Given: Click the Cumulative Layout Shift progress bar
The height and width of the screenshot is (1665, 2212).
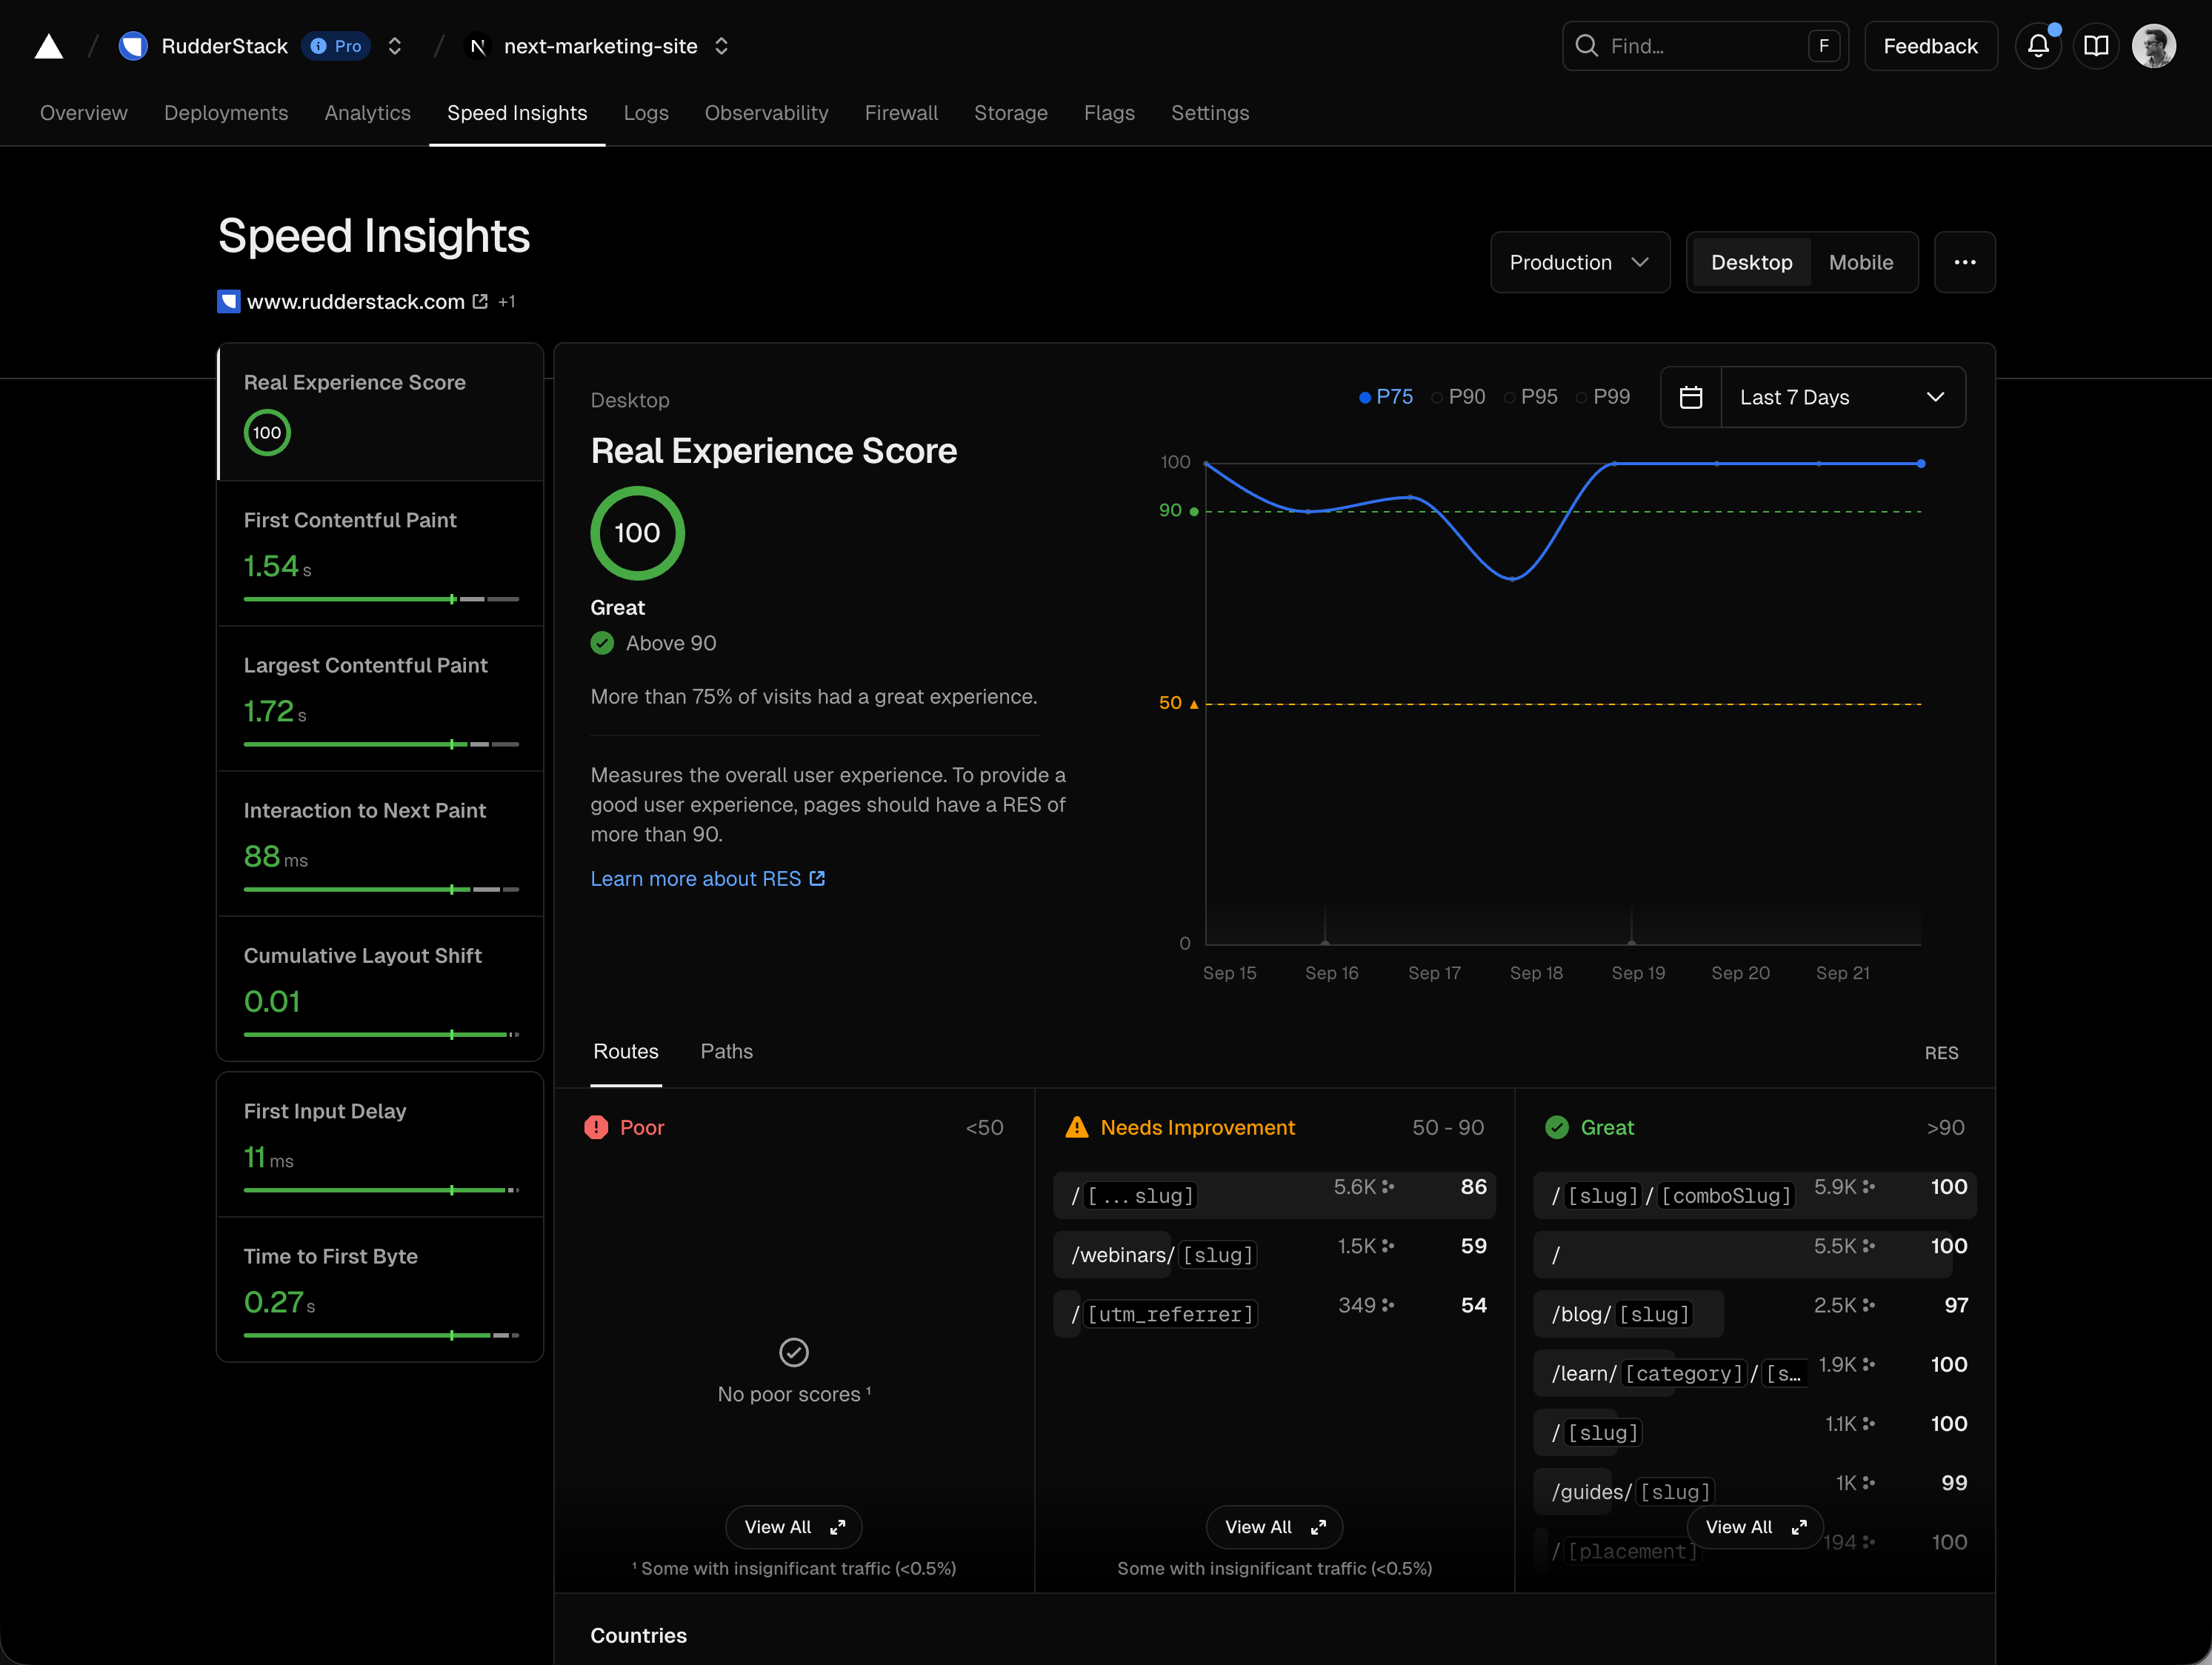Looking at the screenshot, I should point(381,1035).
